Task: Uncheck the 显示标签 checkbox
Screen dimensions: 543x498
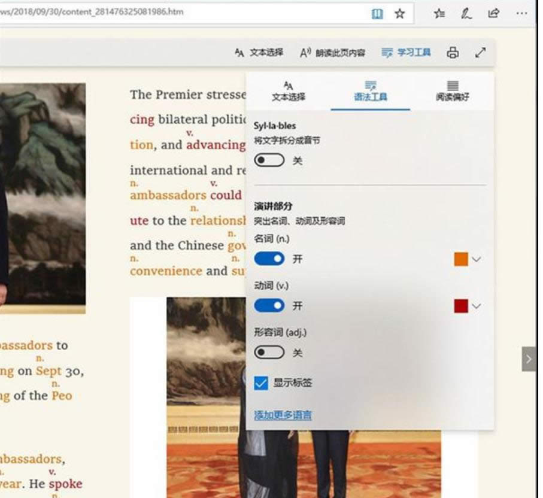Action: pyautogui.click(x=261, y=383)
